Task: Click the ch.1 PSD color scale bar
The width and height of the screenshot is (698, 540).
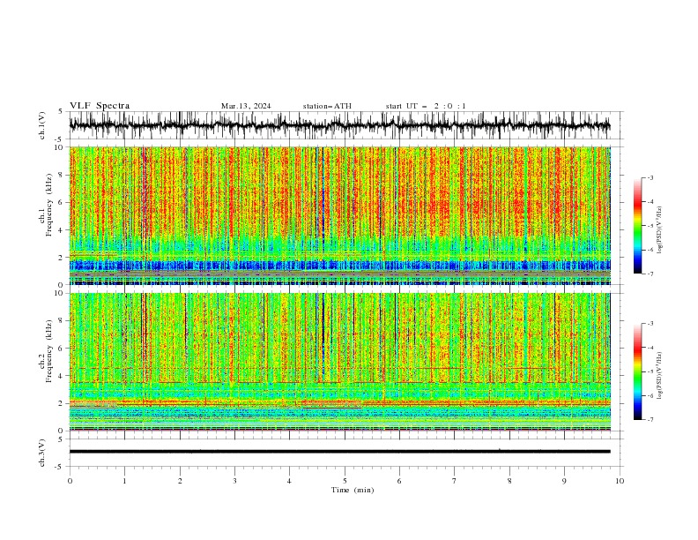Action: (x=637, y=226)
